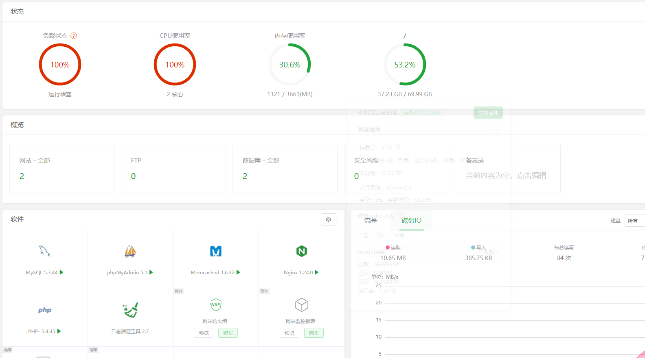Collapse Inode信息 with 收起

(491, 252)
